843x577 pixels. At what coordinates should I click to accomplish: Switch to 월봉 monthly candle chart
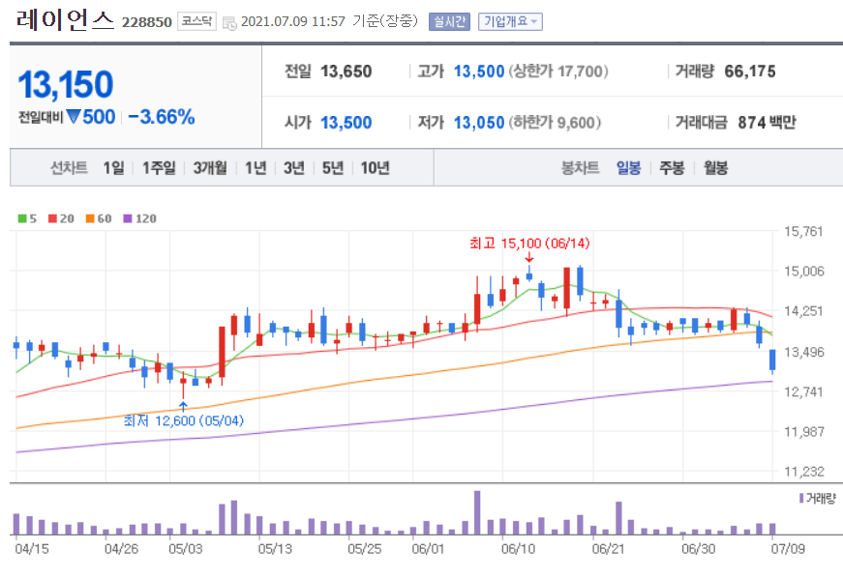click(x=715, y=168)
